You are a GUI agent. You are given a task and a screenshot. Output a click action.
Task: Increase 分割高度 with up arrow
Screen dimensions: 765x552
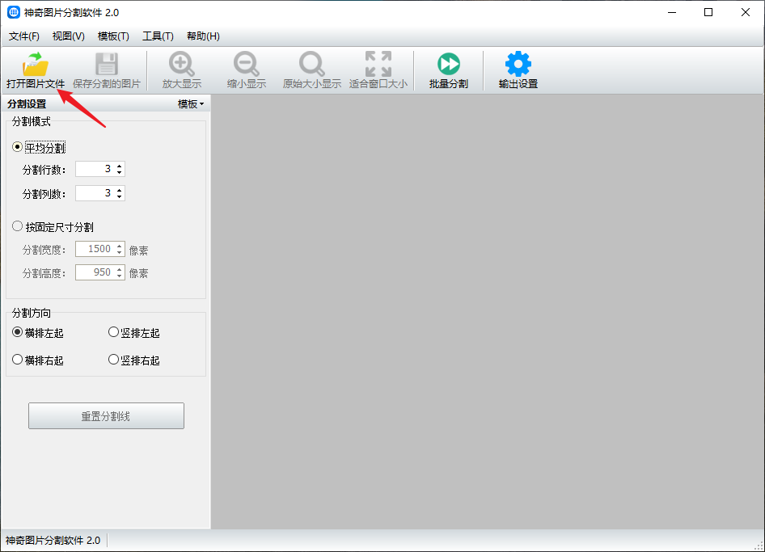[120, 268]
